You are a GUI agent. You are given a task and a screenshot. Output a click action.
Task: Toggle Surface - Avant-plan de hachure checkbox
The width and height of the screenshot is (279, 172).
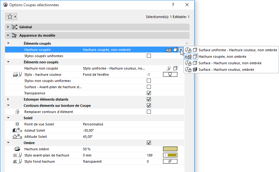point(149,87)
